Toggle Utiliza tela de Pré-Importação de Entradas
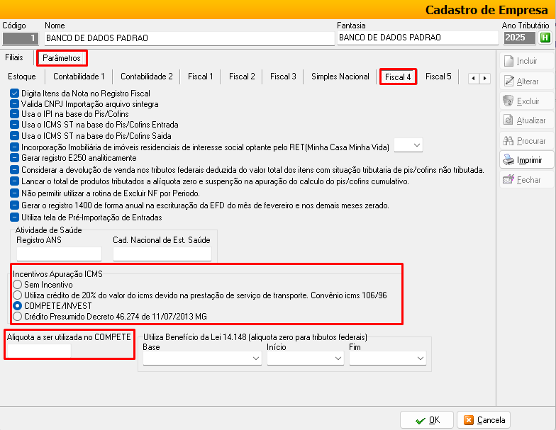Image resolution: width=556 pixels, height=430 pixels. coord(14,217)
